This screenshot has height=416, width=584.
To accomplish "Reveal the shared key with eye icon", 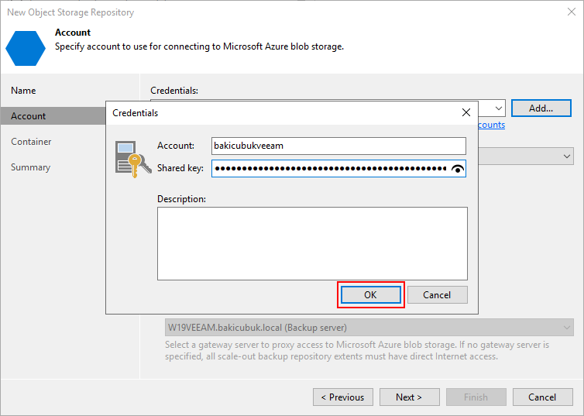I will click(458, 169).
